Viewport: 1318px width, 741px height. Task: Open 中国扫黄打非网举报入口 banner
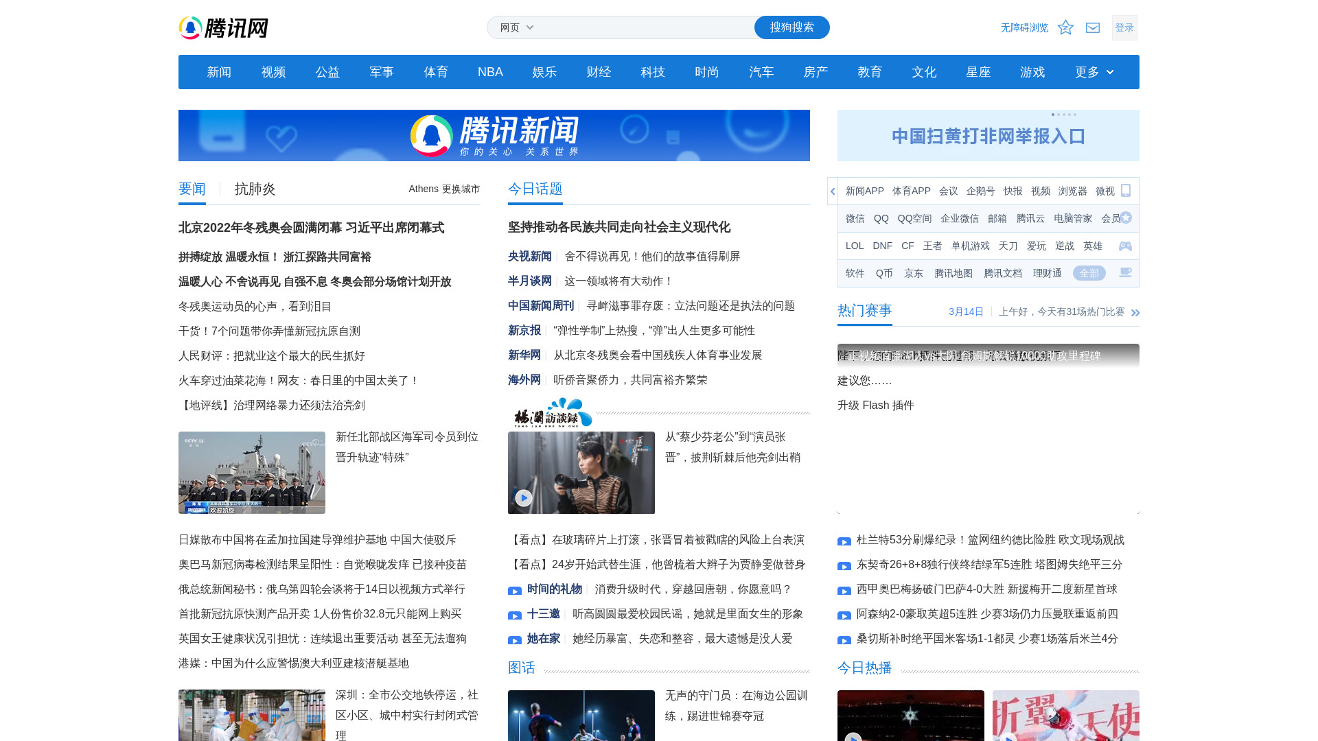(x=988, y=136)
